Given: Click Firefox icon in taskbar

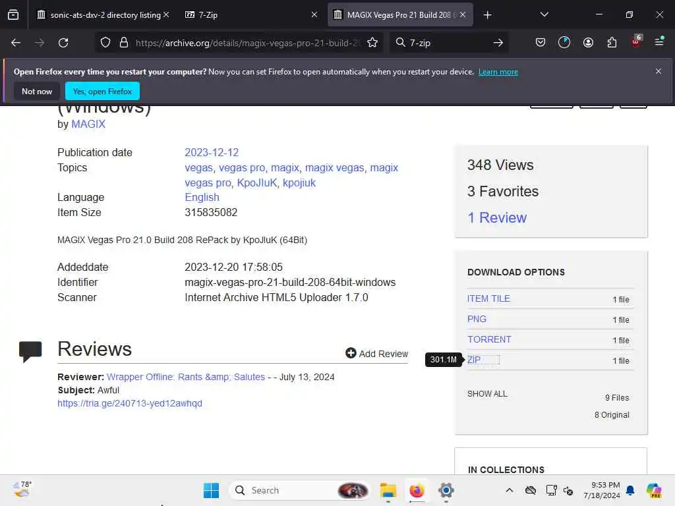Looking at the screenshot, I should coord(417,490).
